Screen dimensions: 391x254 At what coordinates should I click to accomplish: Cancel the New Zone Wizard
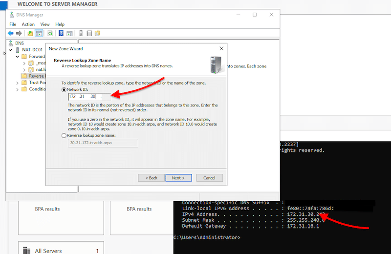point(210,178)
